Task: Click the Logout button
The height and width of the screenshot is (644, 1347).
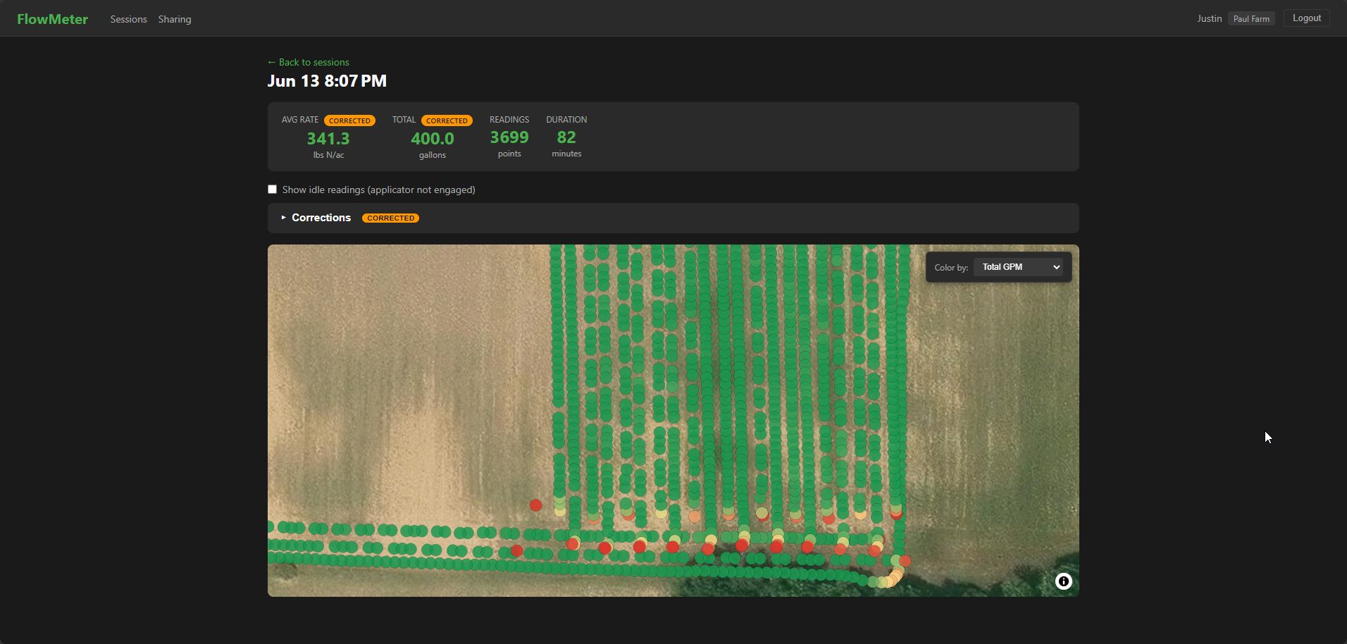Action: (1306, 18)
